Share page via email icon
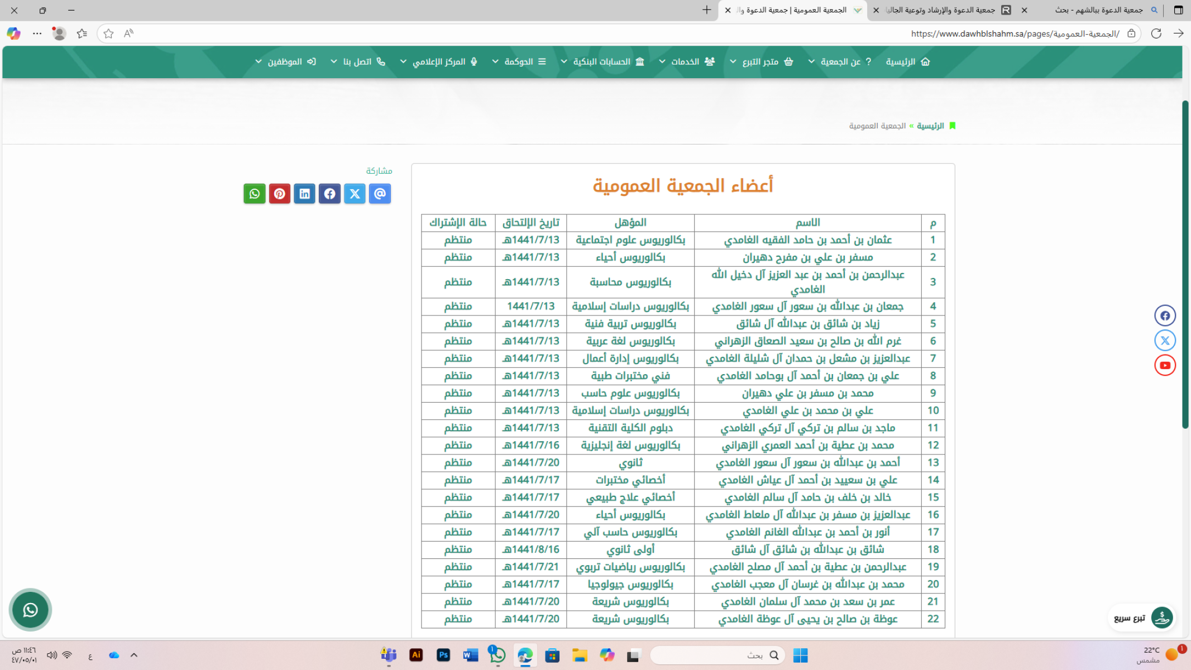1191x670 pixels. click(380, 194)
